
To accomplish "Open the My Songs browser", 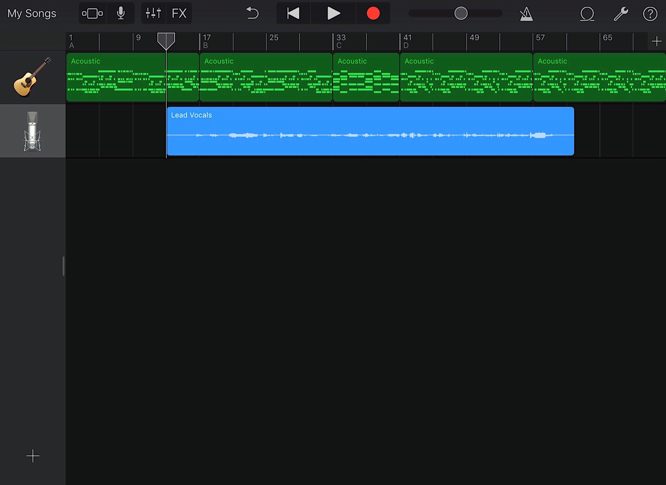I will [32, 13].
